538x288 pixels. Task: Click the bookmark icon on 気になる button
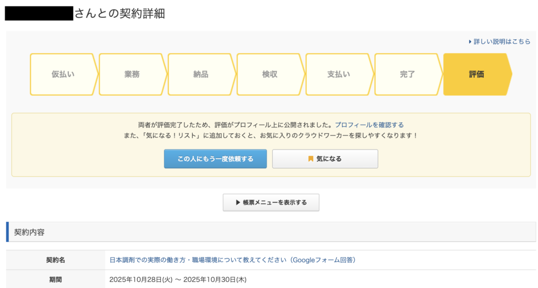point(311,159)
